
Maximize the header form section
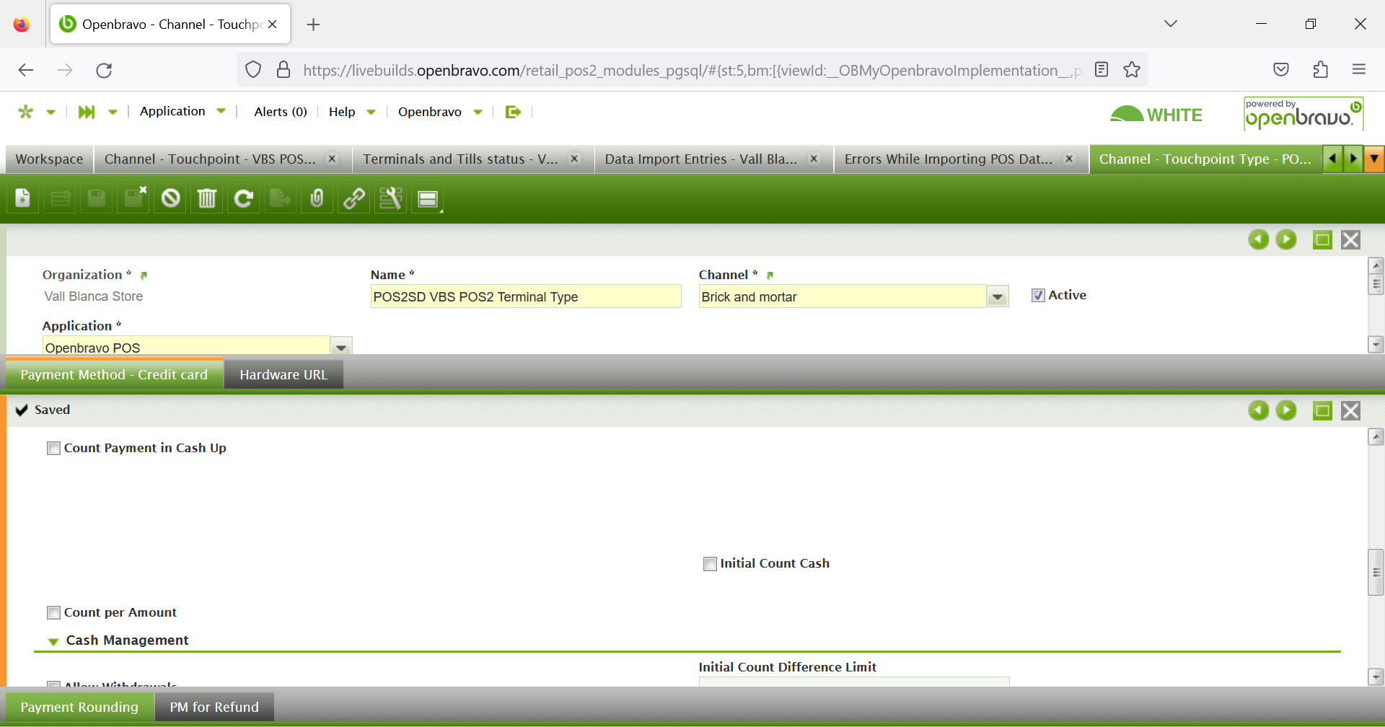pyautogui.click(x=1322, y=239)
